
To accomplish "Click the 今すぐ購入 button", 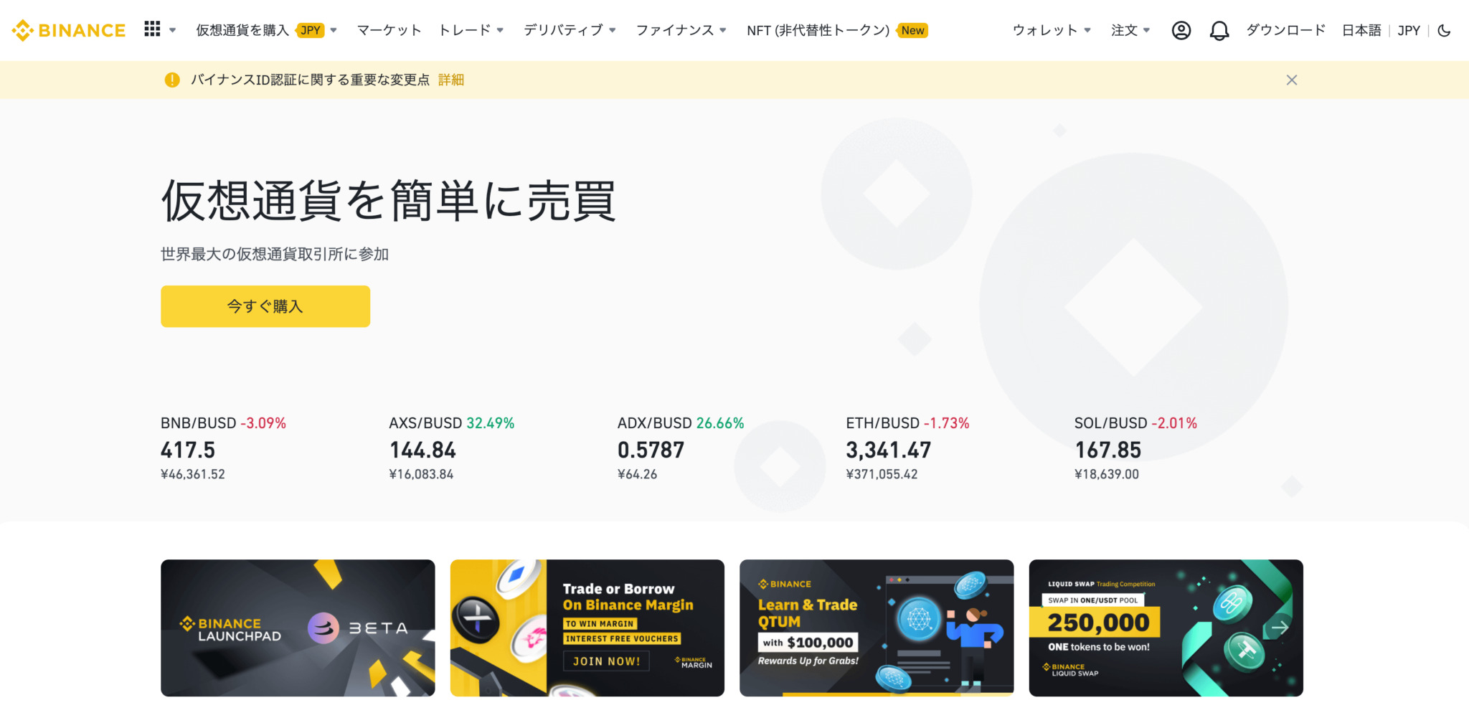I will coord(265,306).
